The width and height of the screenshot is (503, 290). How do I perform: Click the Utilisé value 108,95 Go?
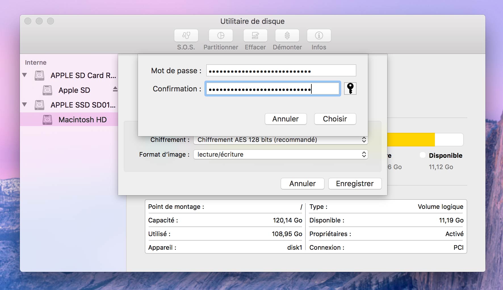coord(287,234)
